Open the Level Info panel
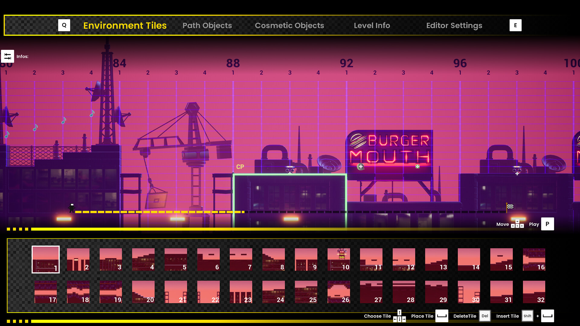Screen dimensions: 580x326 pyautogui.click(x=372, y=25)
